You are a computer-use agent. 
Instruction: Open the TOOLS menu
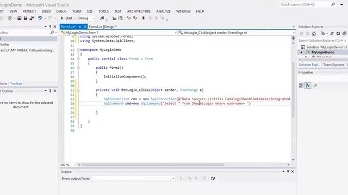click(104, 11)
